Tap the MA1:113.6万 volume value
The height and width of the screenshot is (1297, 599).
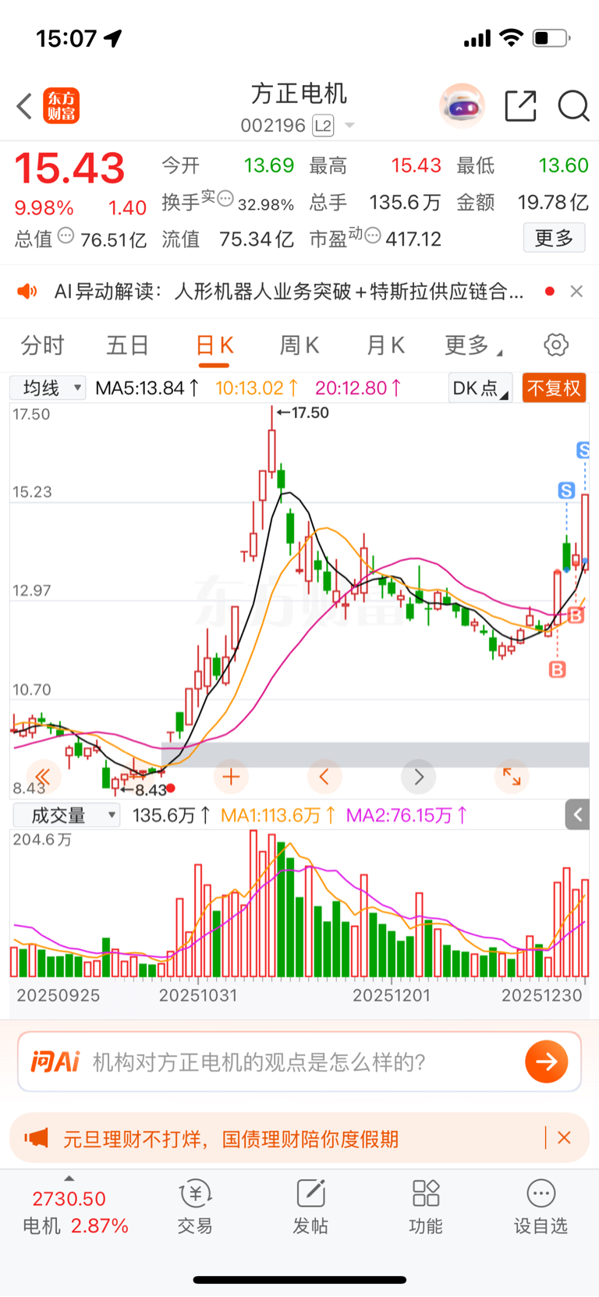278,815
